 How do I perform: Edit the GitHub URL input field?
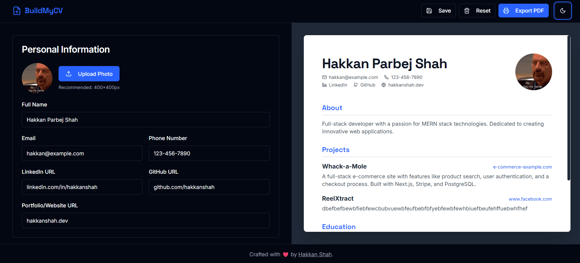[209, 187]
